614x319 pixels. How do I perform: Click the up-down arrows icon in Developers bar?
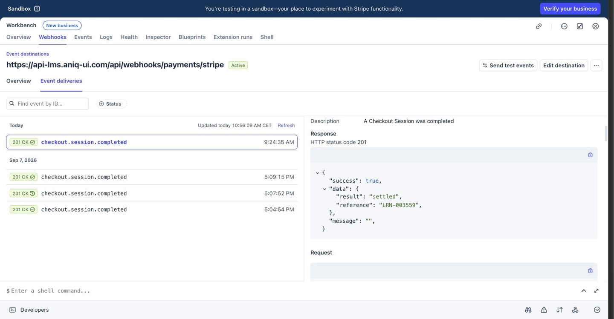[x=559, y=310]
